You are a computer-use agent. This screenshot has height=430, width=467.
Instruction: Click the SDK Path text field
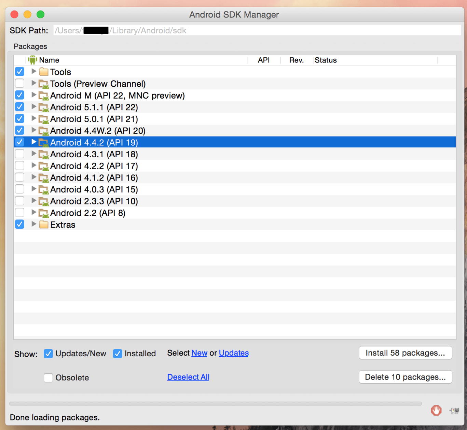257,30
